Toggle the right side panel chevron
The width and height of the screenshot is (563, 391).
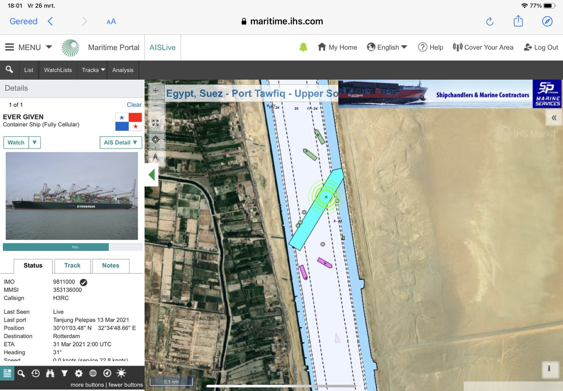tap(554, 118)
